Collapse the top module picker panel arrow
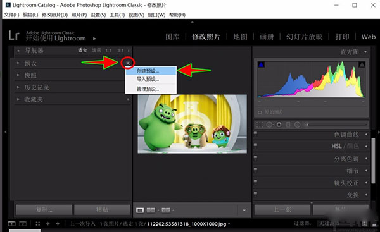 point(192,22)
